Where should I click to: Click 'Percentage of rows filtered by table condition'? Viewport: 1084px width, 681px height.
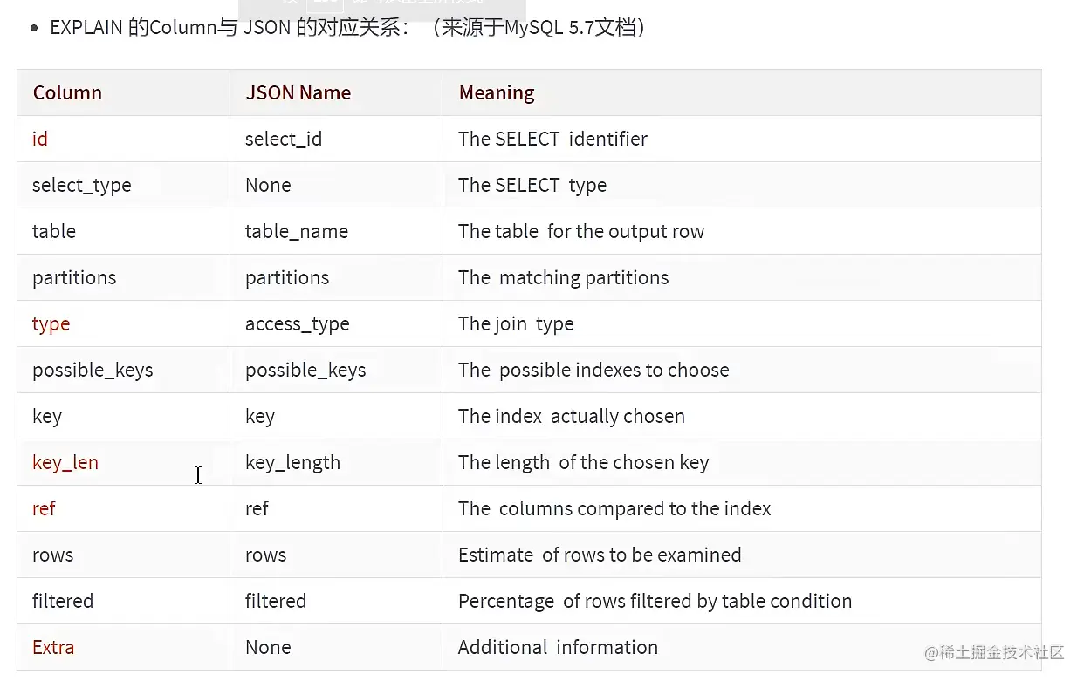(655, 601)
